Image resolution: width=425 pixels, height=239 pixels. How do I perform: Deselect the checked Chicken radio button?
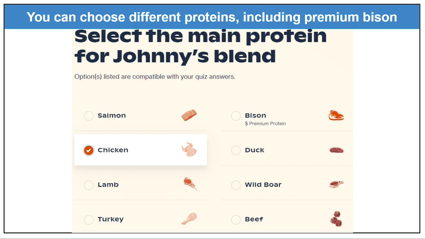tap(89, 150)
